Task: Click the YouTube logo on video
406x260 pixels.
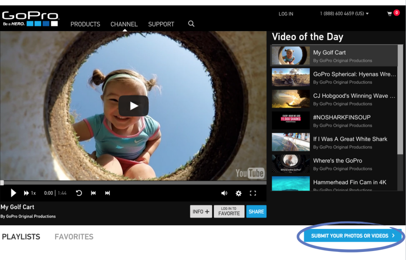Action: pos(250,173)
